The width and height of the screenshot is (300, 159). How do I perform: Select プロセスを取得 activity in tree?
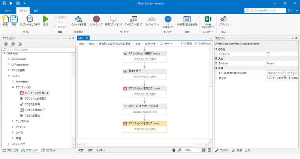pyautogui.click(x=30, y=104)
